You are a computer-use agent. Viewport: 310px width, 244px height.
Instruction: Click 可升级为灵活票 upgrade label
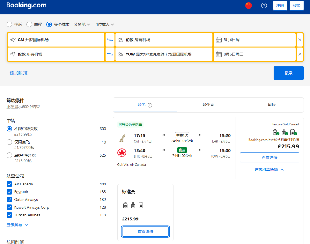coord(130,125)
